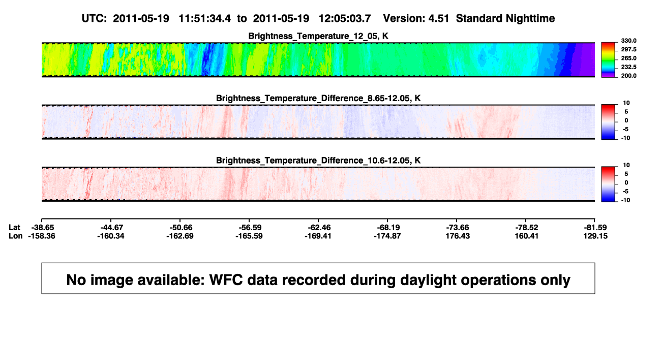Click longitude value -162.69

pos(180,236)
